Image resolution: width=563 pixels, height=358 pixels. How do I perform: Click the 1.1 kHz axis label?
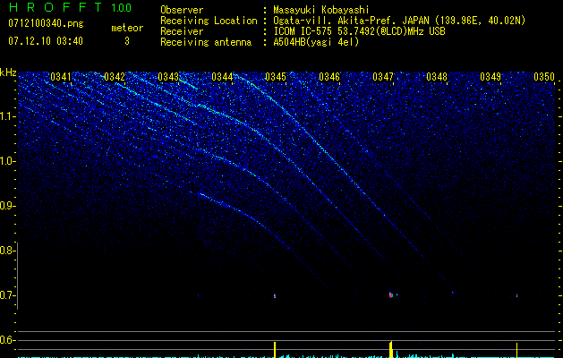pos(7,116)
